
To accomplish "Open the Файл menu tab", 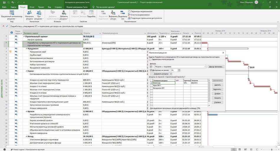I will [x=4, y=7].
